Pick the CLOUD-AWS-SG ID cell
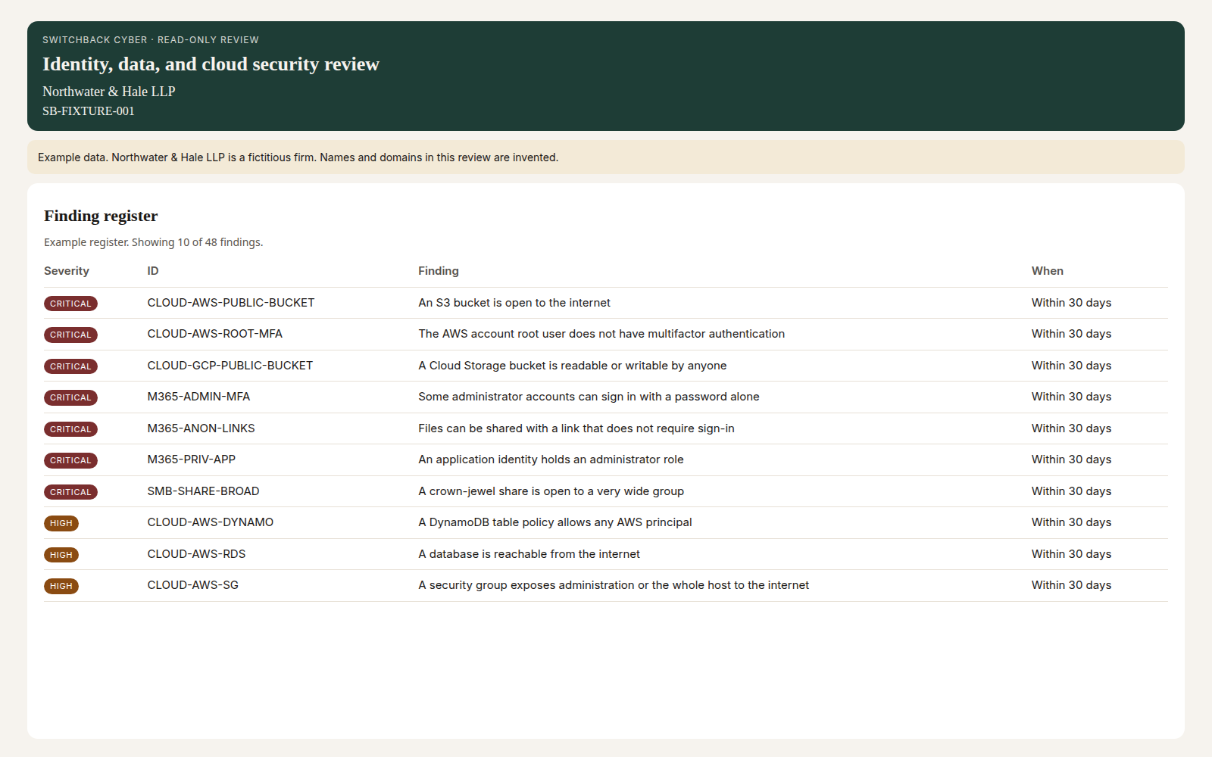Viewport: 1212px width, 757px height. (193, 585)
